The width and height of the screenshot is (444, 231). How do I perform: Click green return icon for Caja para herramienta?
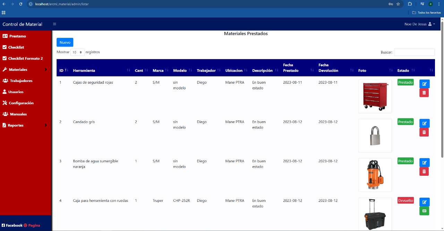[424, 211]
